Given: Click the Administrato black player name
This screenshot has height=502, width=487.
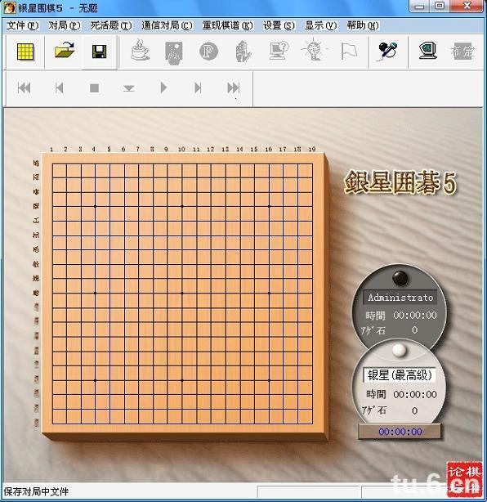Looking at the screenshot, I should [400, 298].
